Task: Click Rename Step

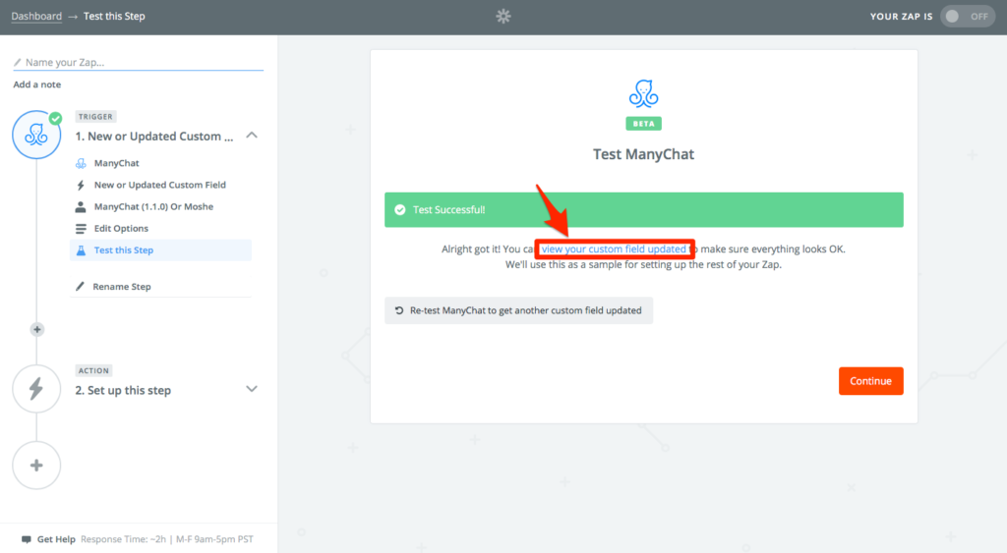Action: point(121,286)
